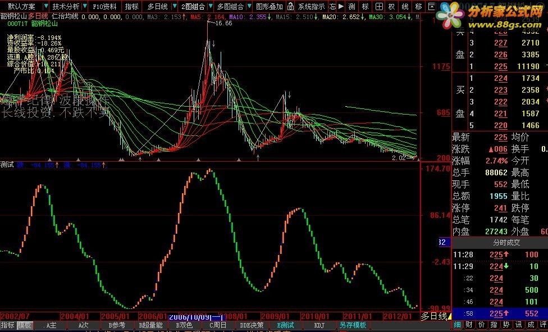The width and height of the screenshot is (548, 332).
Task: Open the F10资料 button
Action: pyautogui.click(x=104, y=6)
